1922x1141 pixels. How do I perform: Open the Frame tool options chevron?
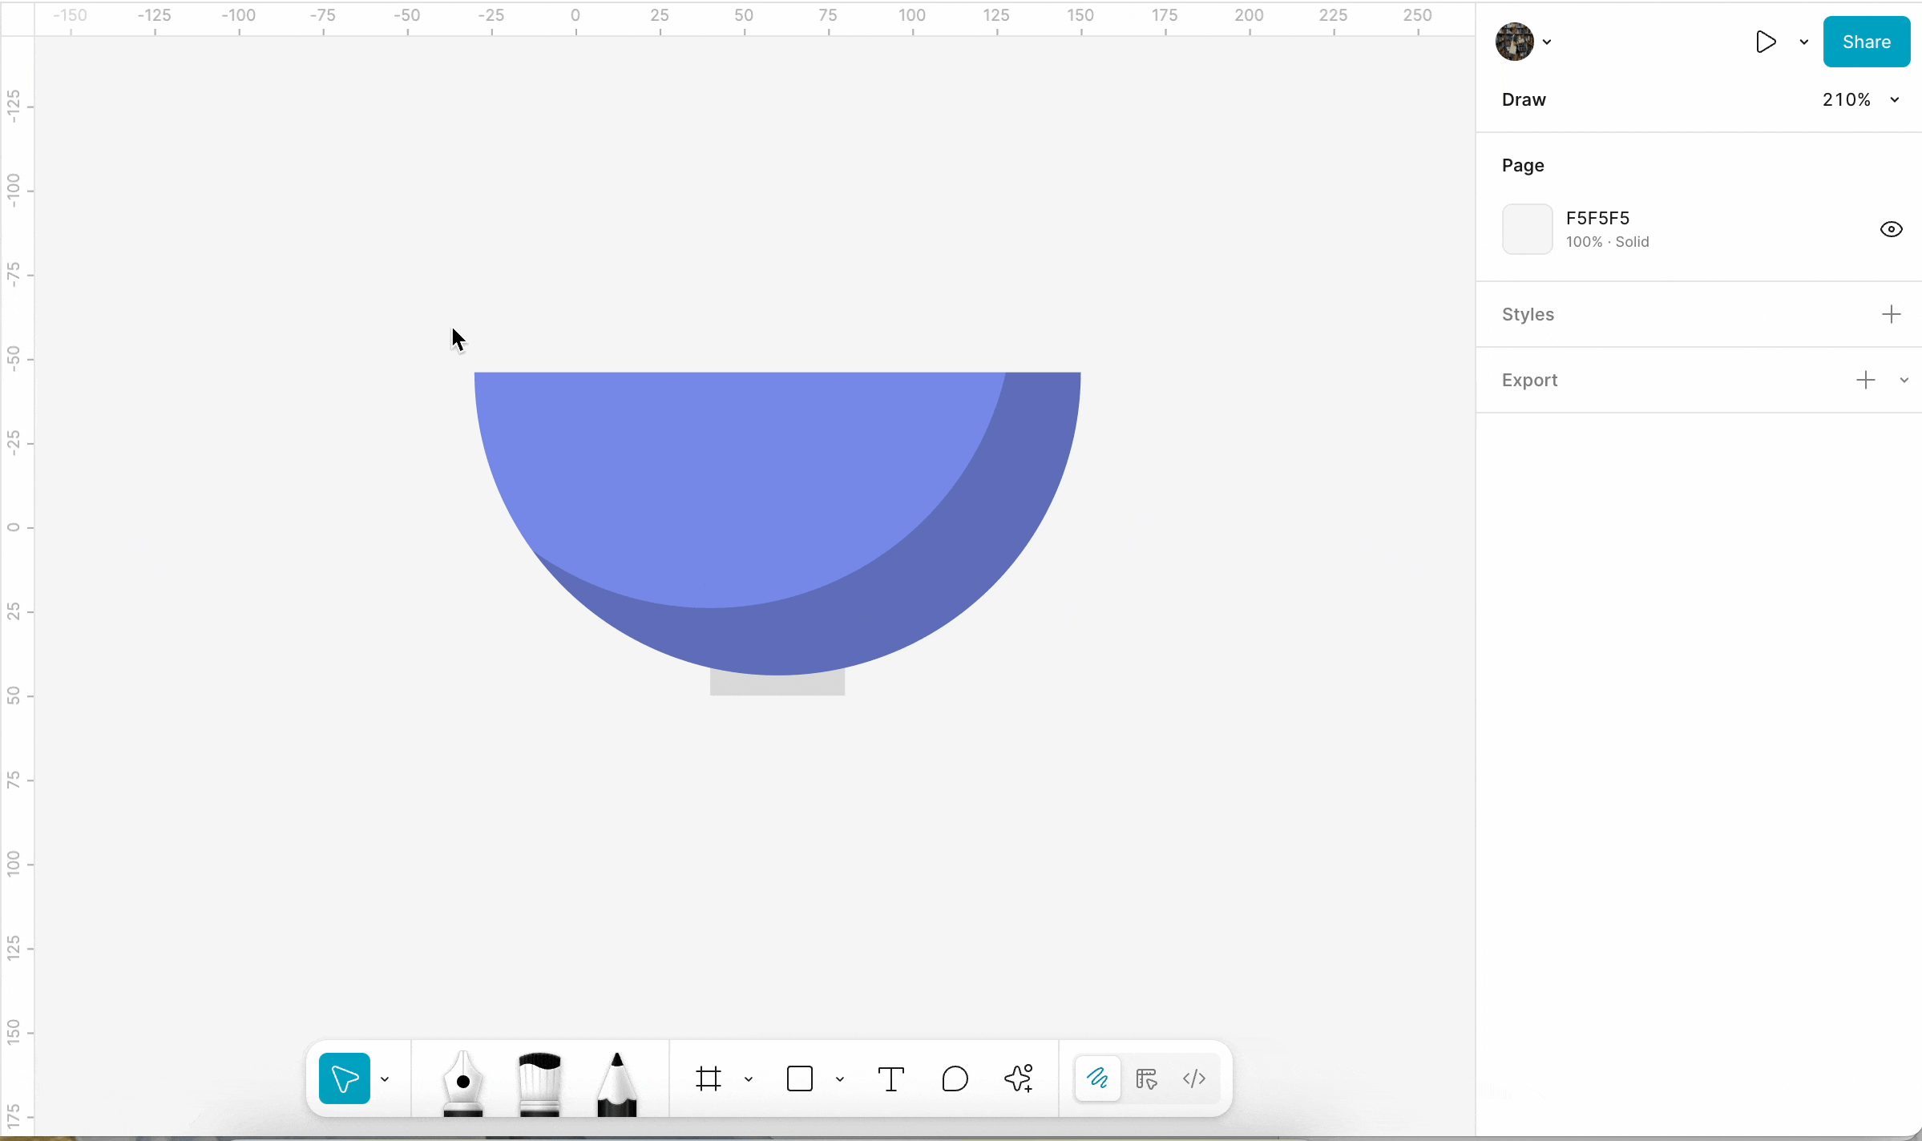click(x=749, y=1079)
